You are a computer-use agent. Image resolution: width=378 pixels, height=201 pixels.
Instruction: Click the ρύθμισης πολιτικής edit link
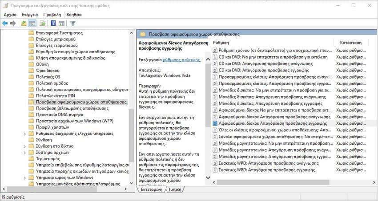coord(181,59)
